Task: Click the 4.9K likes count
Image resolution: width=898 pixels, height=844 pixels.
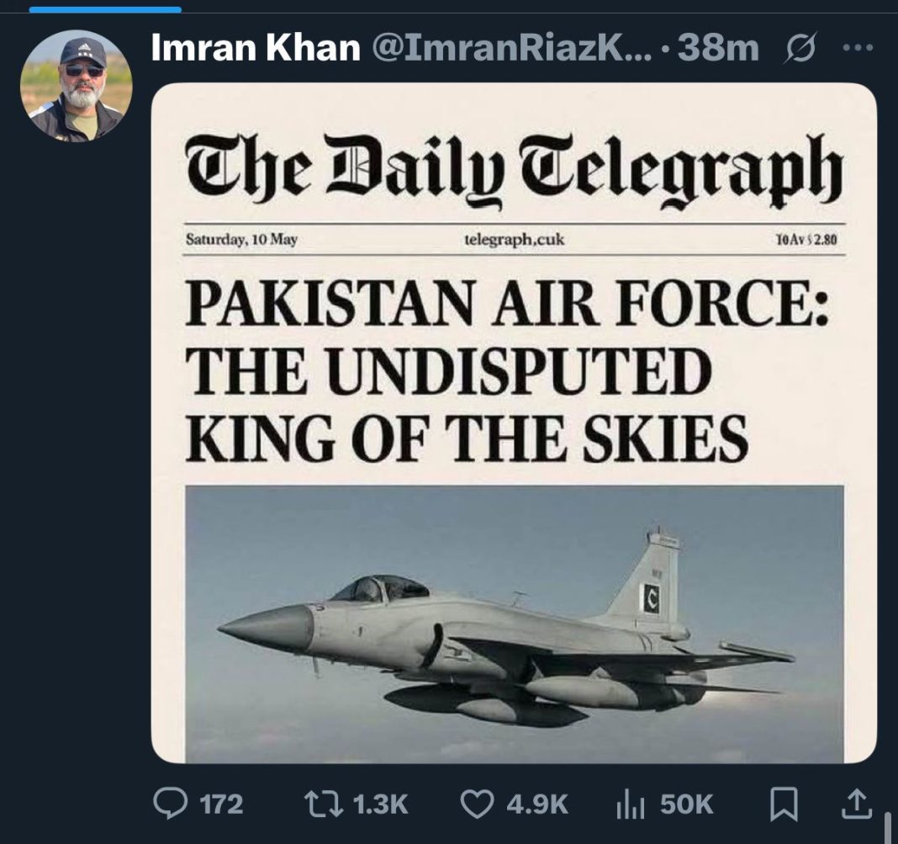Action: (536, 804)
